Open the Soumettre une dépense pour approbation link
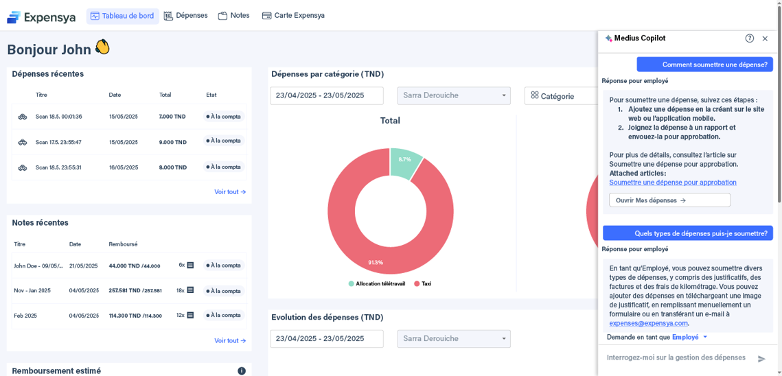This screenshot has width=782, height=376. click(x=672, y=183)
